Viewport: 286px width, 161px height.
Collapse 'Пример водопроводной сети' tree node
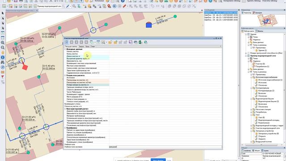246,55
